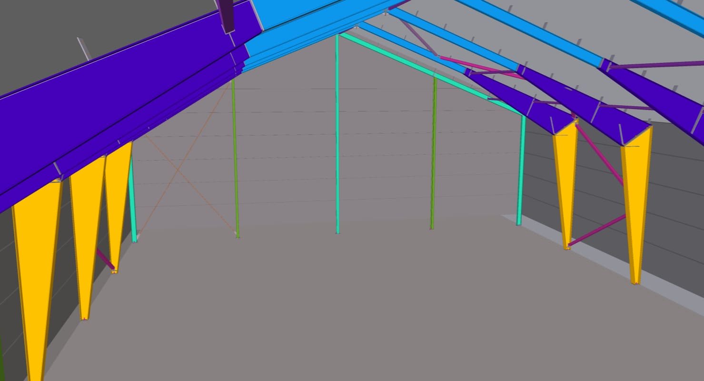This screenshot has width=704, height=381.
Task: Click the green end-wall column right of center
Action: [x=433, y=152]
